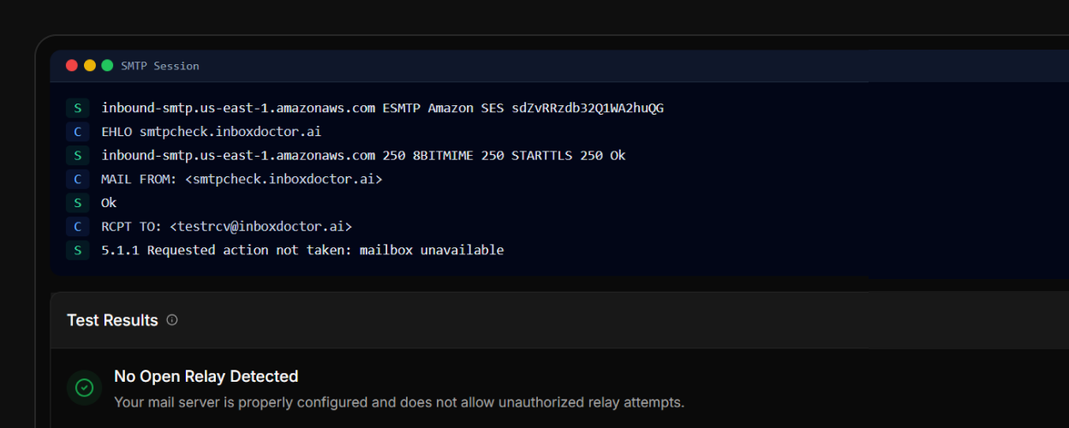Click the Amazon SES greeting line text
1069x428 pixels.
point(382,108)
